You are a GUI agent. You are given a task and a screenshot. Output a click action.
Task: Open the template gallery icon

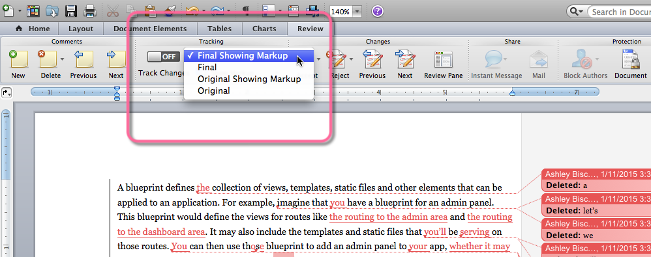[33, 11]
